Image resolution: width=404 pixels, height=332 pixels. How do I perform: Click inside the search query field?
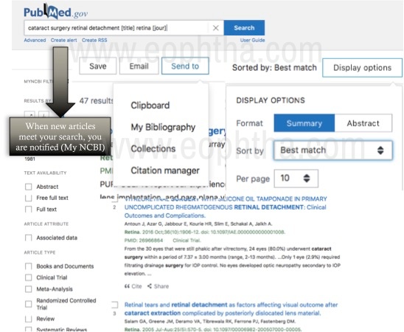pos(117,28)
